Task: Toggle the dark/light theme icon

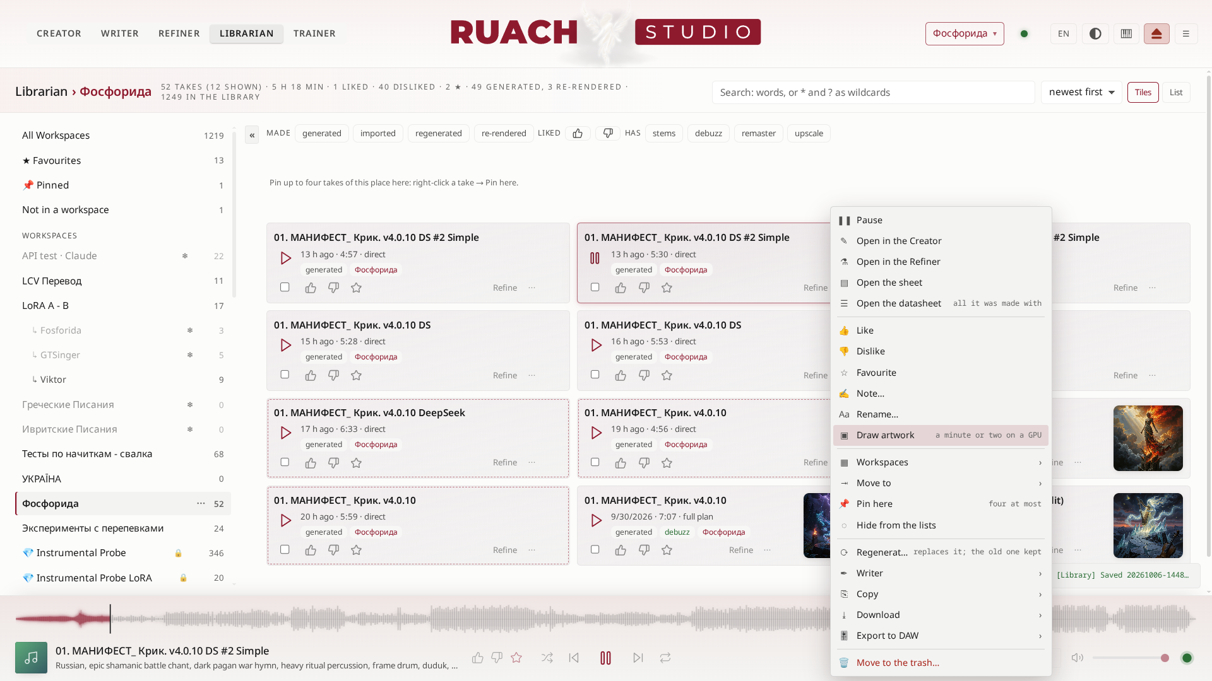Action: 1095,33
